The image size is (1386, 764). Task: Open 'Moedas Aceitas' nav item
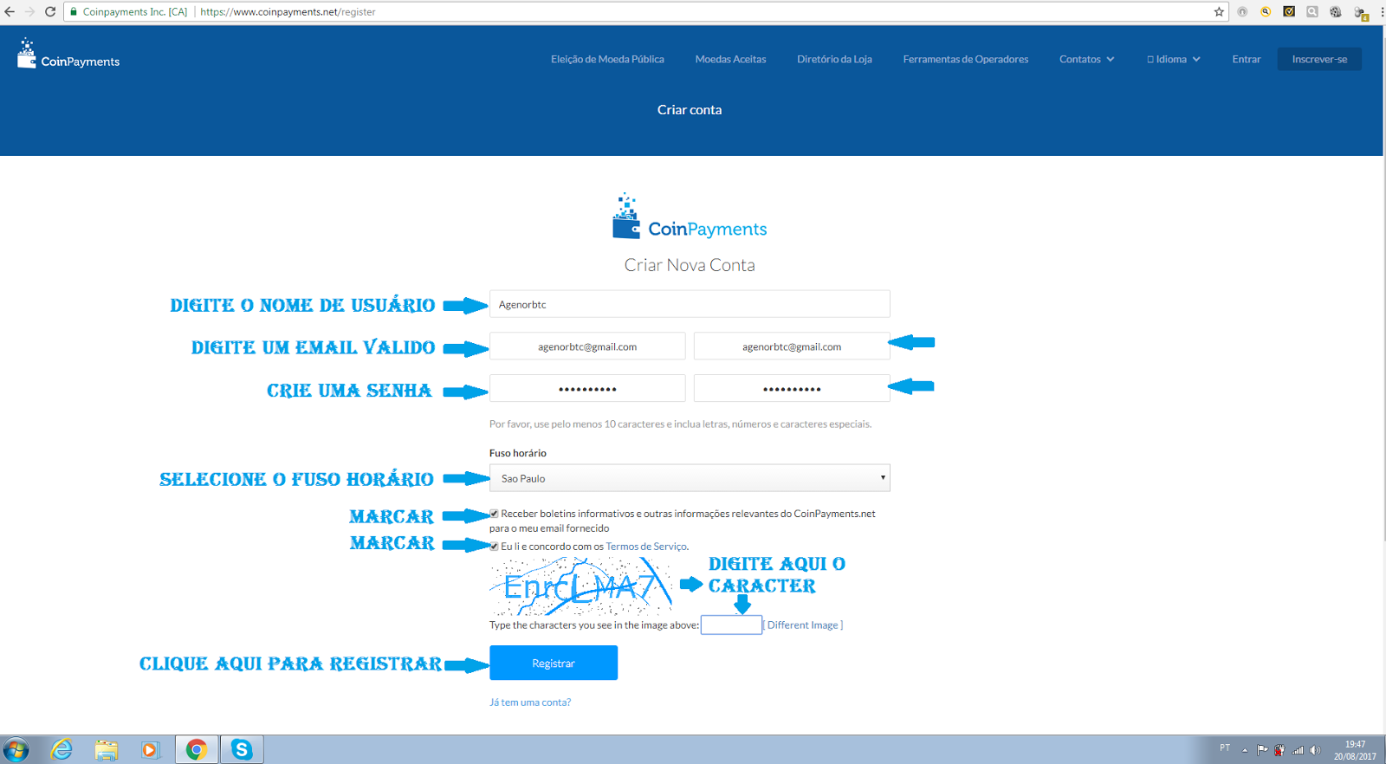730,59
